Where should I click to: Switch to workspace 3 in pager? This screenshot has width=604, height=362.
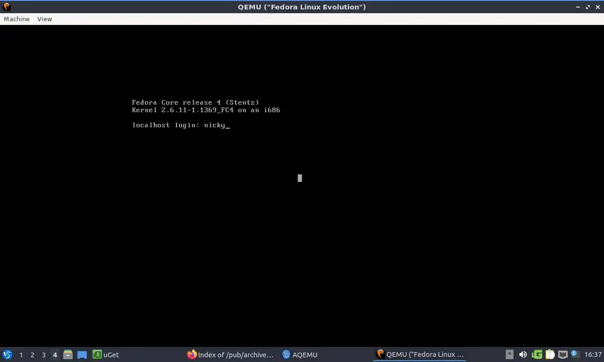[x=43, y=354]
